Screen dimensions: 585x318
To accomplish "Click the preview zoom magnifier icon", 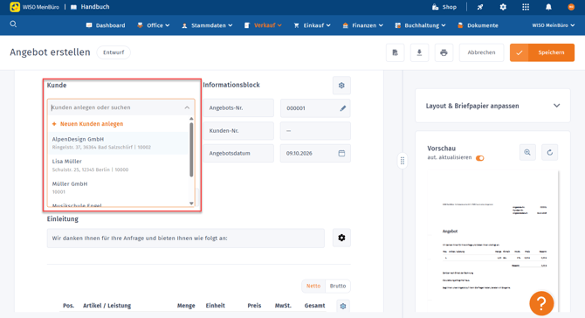I will 527,152.
